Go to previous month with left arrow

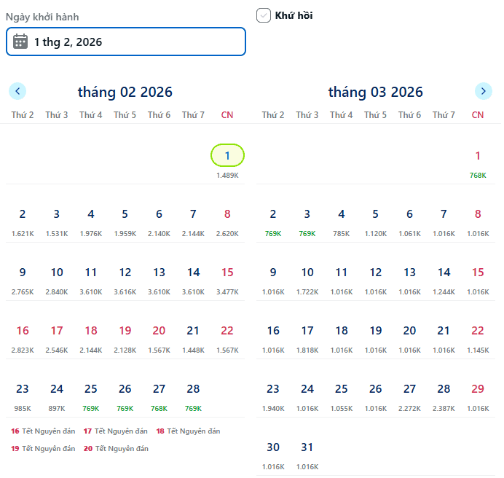(17, 91)
